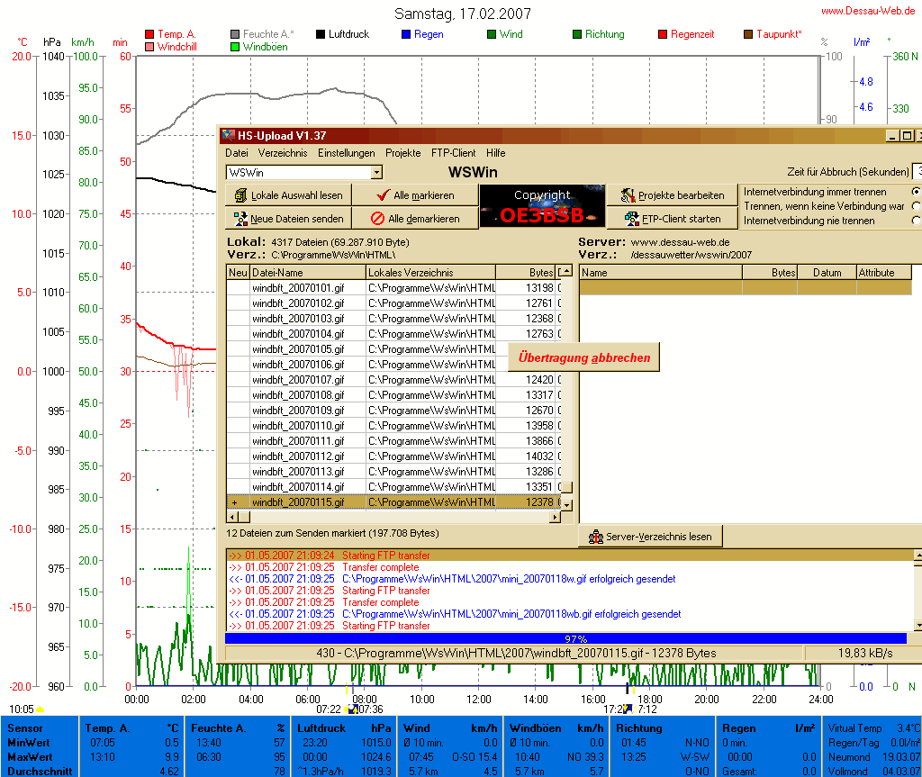
Task: Select 'Internetverbindung nie trennen' radio option
Action: click(x=917, y=221)
